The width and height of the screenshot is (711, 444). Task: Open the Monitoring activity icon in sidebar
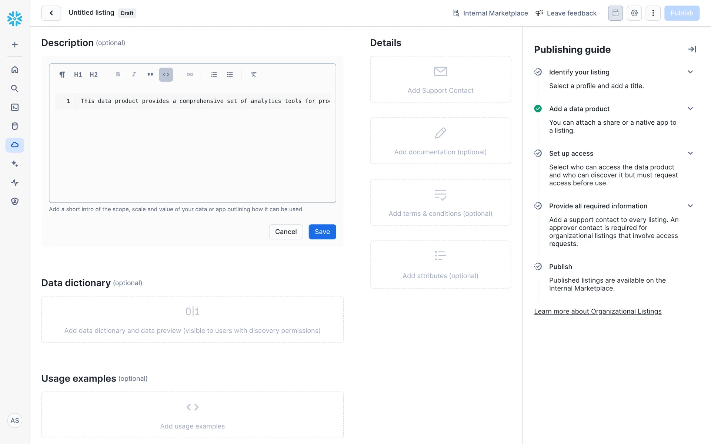tap(15, 182)
